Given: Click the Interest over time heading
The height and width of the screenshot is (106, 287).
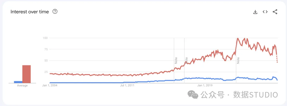Looking at the screenshot, I should pyautogui.click(x=30, y=12).
